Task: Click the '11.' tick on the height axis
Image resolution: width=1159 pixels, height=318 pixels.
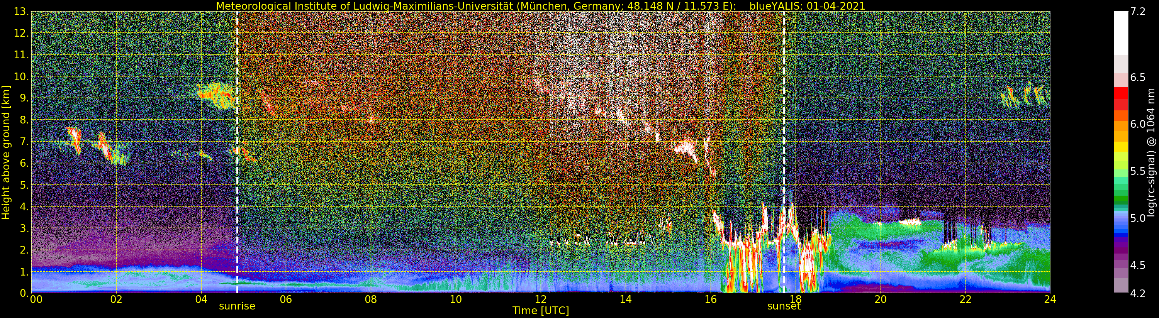Action: pos(22,55)
